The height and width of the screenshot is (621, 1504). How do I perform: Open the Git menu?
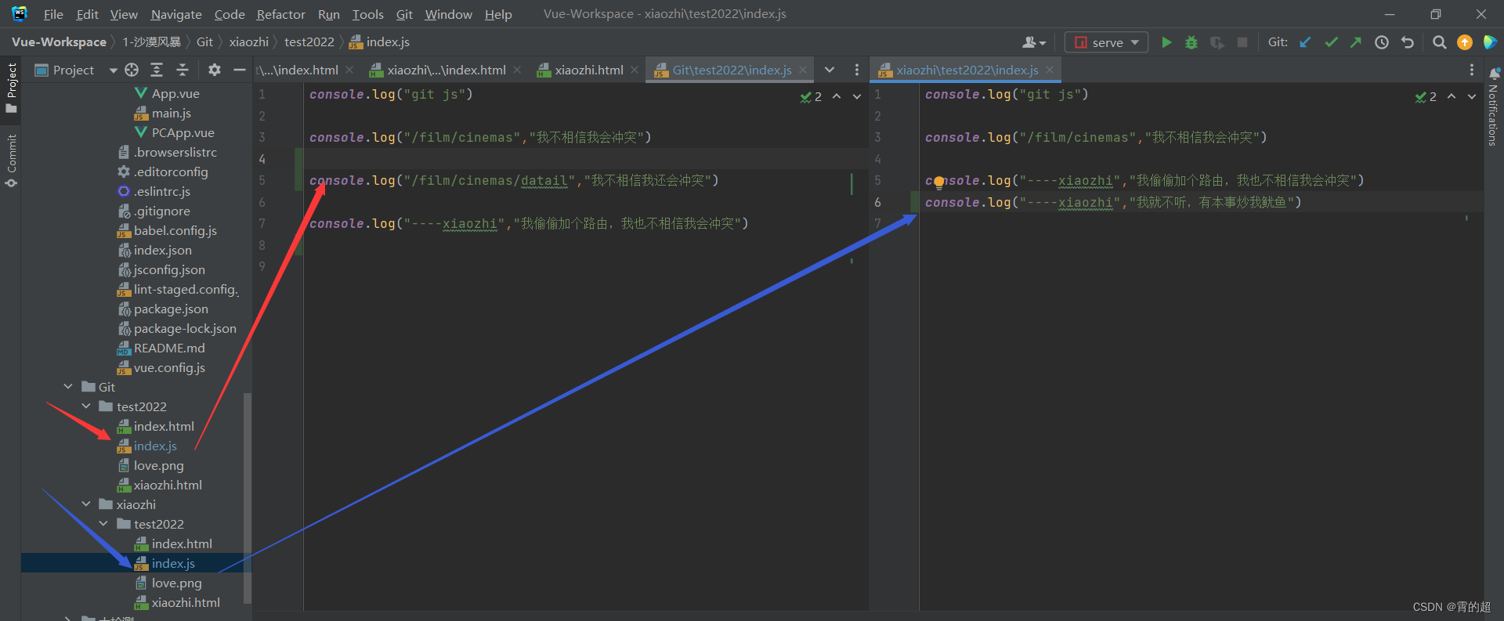(x=404, y=14)
